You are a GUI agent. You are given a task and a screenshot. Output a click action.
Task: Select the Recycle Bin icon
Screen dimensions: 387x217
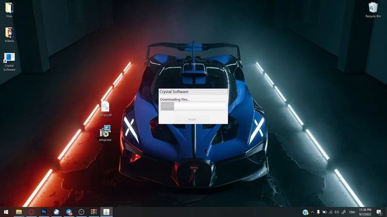tap(373, 10)
